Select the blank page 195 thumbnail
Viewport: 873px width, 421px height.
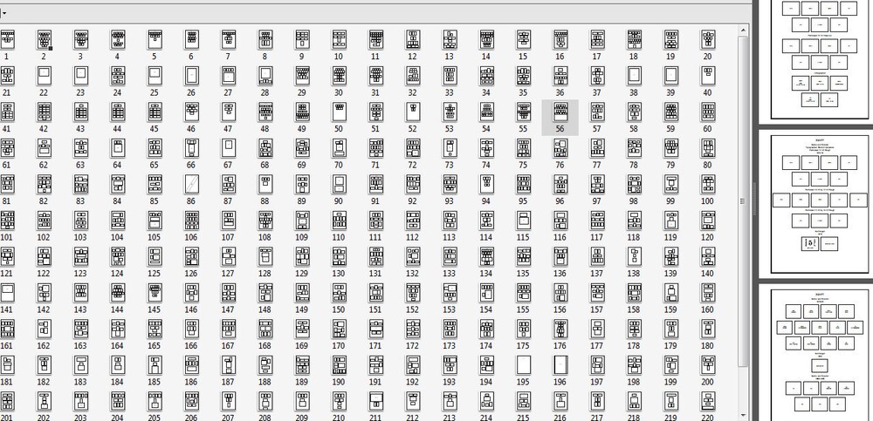click(524, 364)
